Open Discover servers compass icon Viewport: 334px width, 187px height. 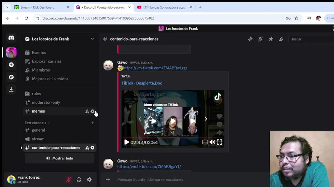pyautogui.click(x=11, y=77)
